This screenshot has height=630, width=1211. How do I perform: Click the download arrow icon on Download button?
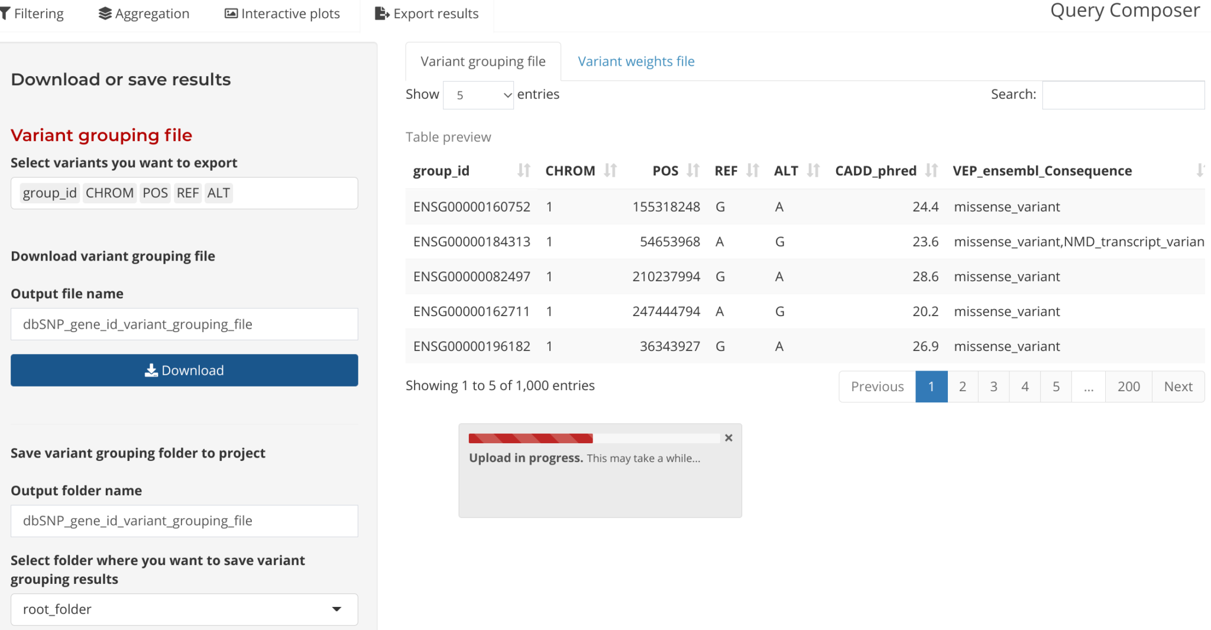click(x=153, y=370)
